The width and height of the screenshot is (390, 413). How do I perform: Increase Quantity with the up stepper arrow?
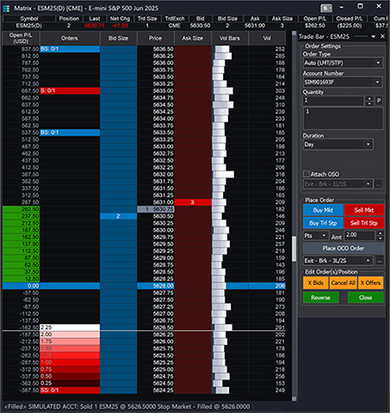pos(369,99)
